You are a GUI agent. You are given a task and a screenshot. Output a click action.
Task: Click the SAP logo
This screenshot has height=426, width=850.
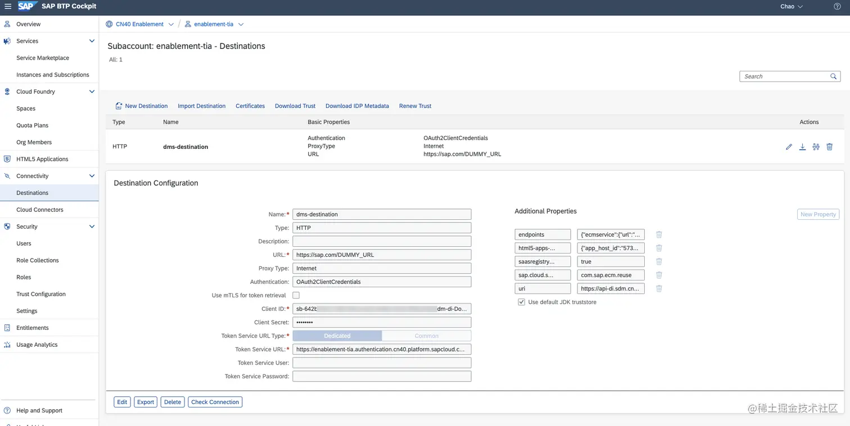[x=28, y=6]
